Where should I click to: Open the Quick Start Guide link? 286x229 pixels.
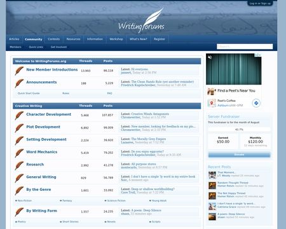click(29, 94)
